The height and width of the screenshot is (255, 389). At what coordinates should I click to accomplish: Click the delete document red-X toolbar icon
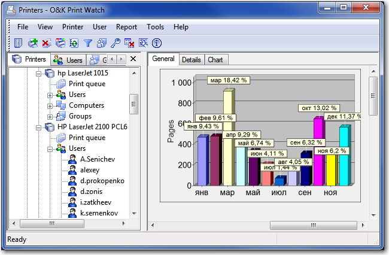[x=47, y=43]
